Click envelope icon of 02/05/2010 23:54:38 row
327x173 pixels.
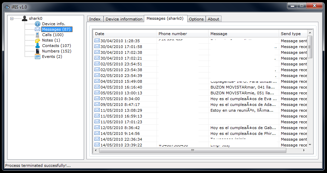[x=97, y=70]
